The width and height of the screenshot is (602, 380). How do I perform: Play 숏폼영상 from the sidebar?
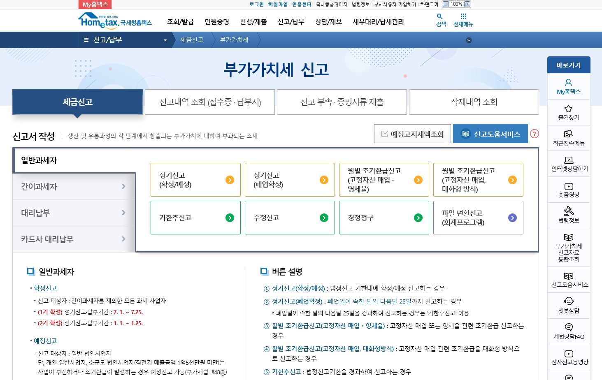[x=568, y=189]
